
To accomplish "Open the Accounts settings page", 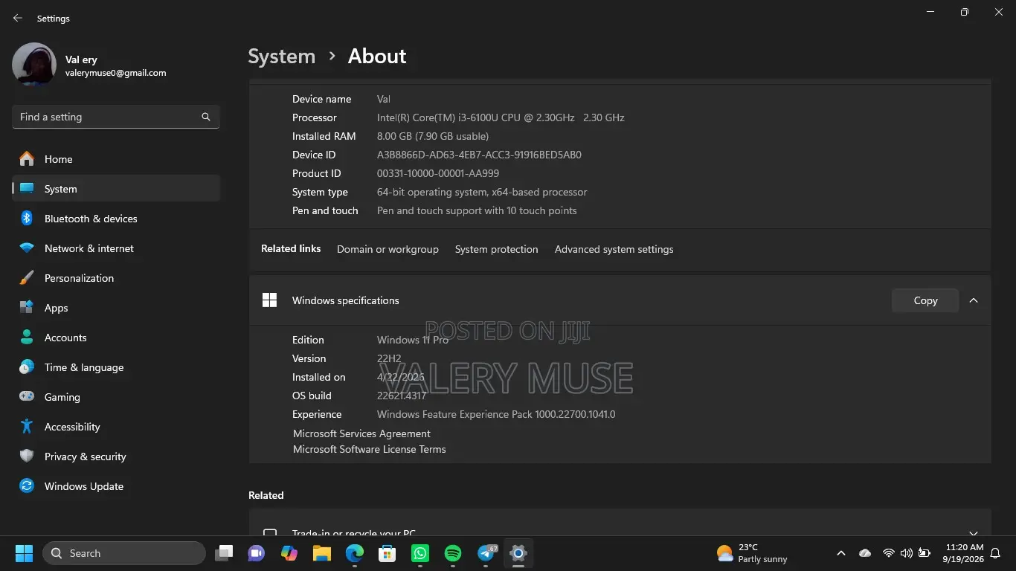I will (x=116, y=338).
